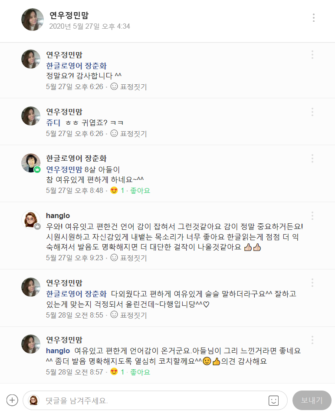
Task: Toggle 좋아요 on the 8살 아들이 comment
Action: point(140,191)
